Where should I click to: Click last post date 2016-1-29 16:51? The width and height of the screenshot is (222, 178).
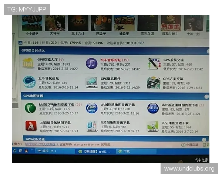coord(190,88)
